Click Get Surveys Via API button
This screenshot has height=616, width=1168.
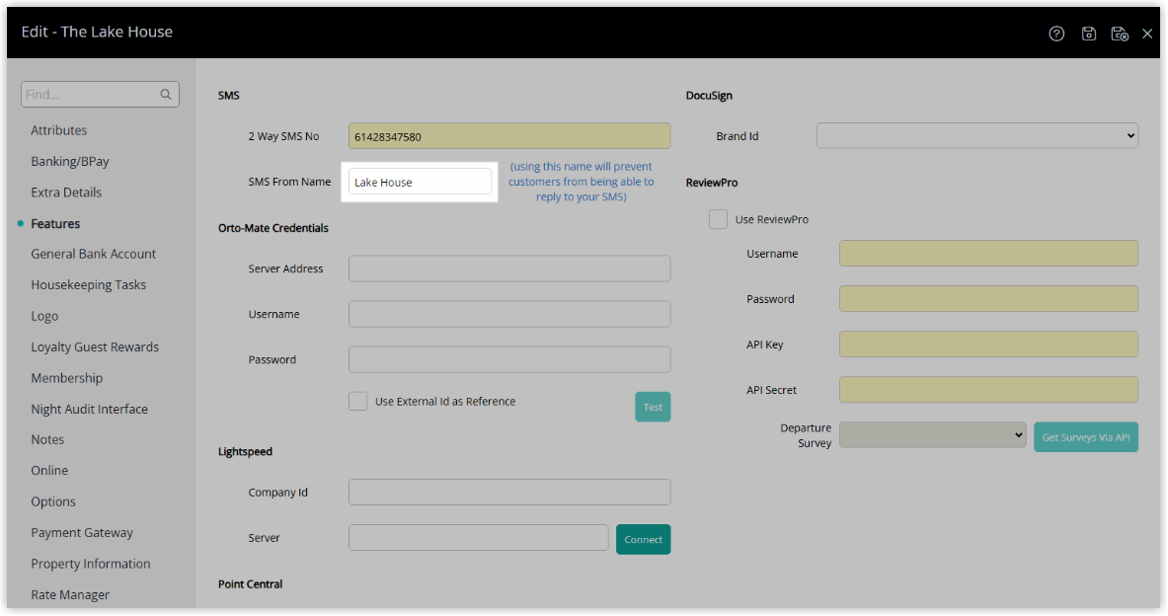point(1085,437)
